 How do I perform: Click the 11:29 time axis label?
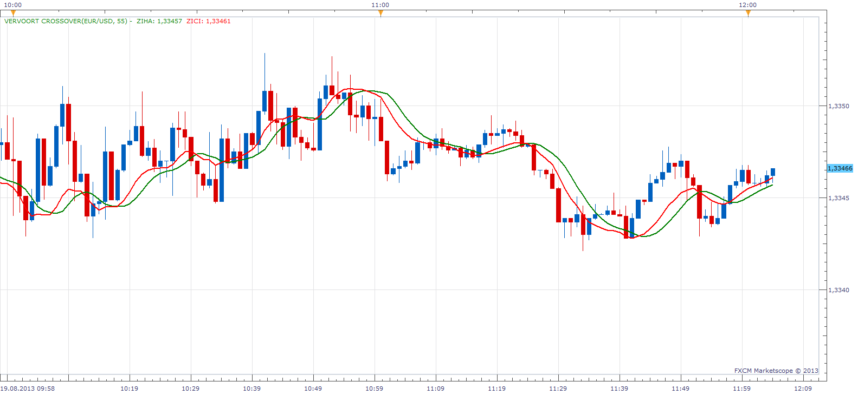(x=558, y=389)
